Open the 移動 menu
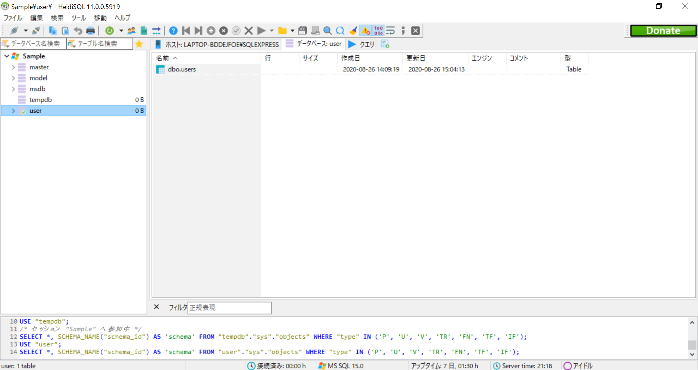Screen dimensions: 698x370 (100, 18)
